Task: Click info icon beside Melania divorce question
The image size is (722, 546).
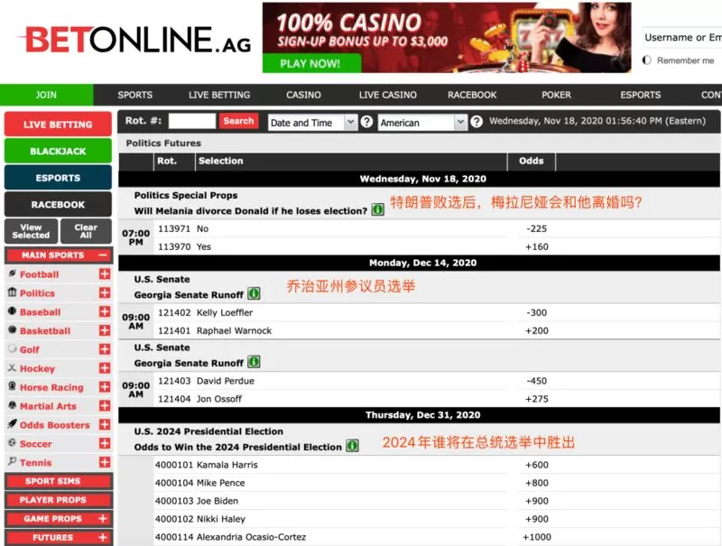Action: click(378, 210)
